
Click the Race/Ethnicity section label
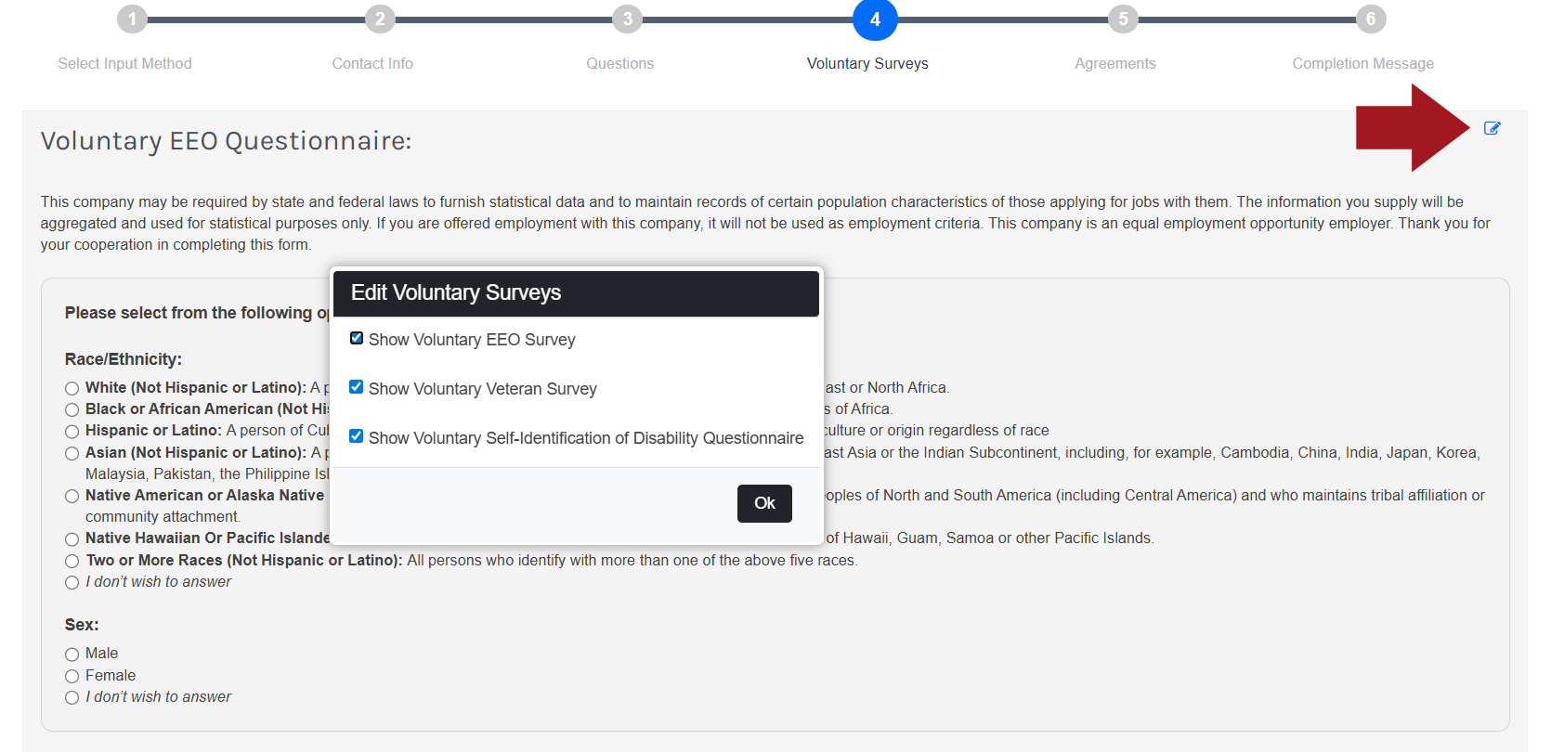(124, 359)
